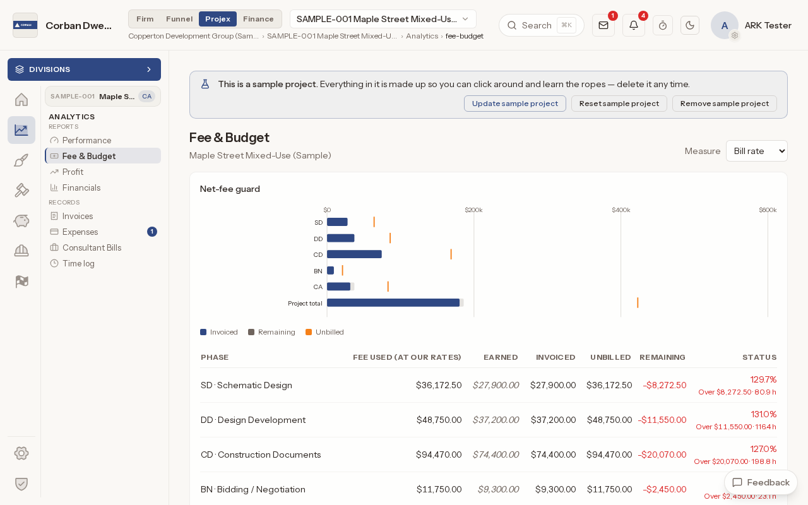The image size is (808, 505).
Task: Click the timer stopwatch icon in the header
Action: coord(663,25)
